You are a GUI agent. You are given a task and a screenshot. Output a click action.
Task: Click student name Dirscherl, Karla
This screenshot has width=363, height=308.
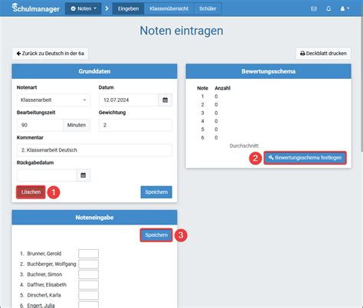pyautogui.click(x=44, y=295)
